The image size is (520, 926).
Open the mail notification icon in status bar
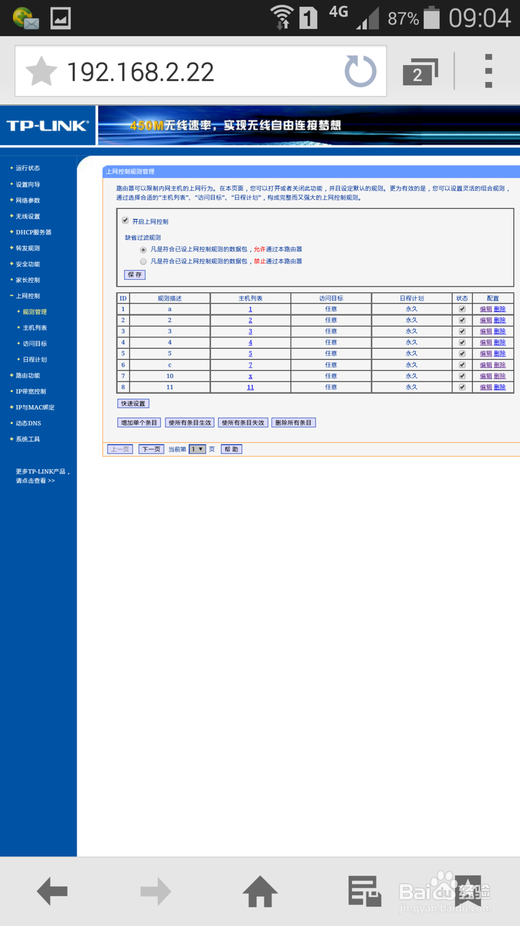[25, 18]
